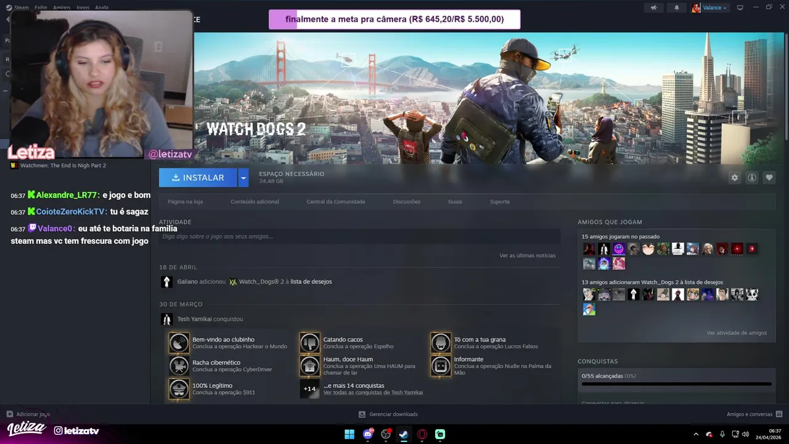789x444 pixels.
Task: Open the Amigos menu
Action: click(62, 7)
